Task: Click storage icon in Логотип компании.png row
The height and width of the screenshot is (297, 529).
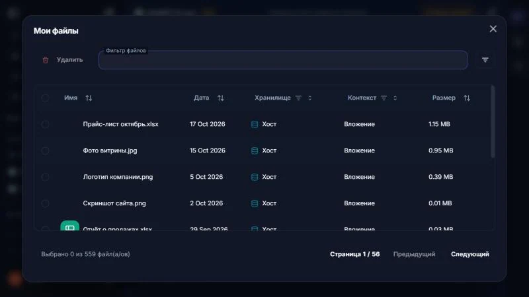Action: [x=255, y=177]
